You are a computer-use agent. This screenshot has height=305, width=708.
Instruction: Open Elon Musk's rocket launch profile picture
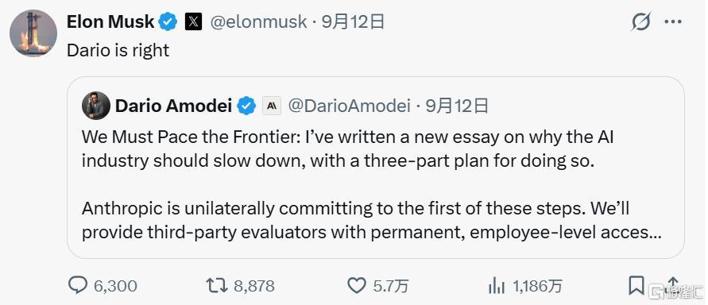[33, 33]
